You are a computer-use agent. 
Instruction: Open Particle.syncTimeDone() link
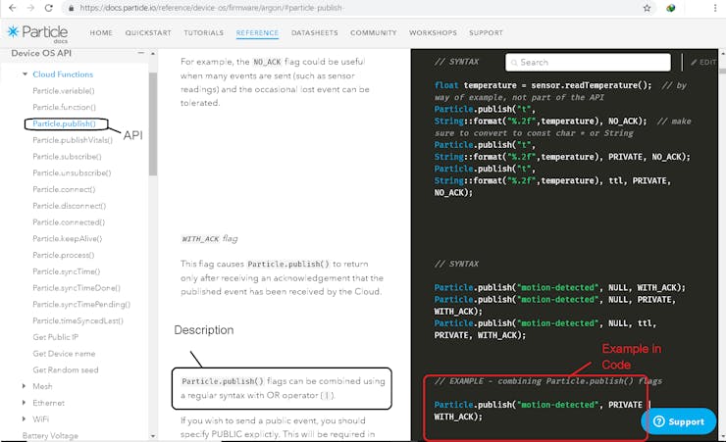pyautogui.click(x=77, y=288)
